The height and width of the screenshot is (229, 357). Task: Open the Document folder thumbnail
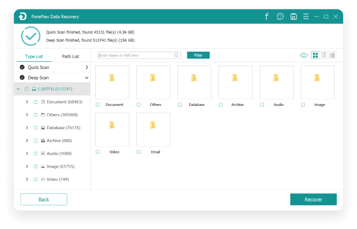(x=112, y=82)
